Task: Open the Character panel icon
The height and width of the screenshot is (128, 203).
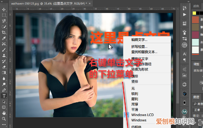Action: coord(185,54)
